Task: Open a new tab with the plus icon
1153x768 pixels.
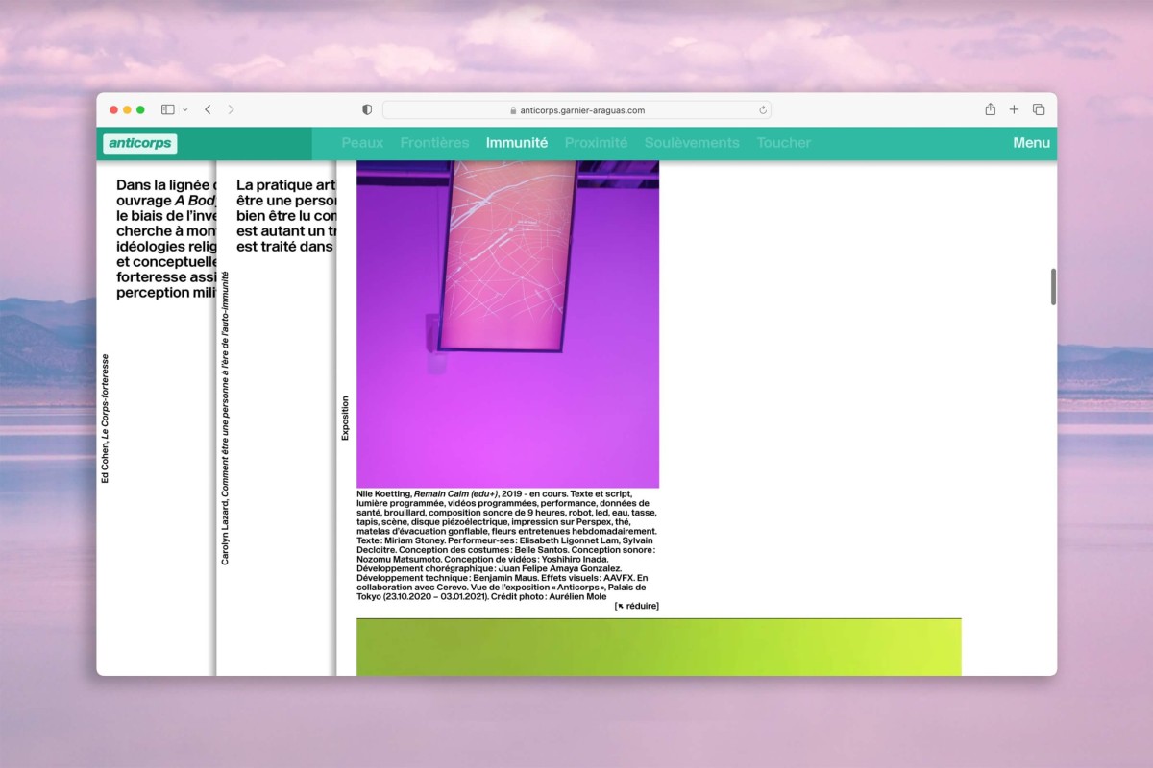Action: coord(1013,109)
